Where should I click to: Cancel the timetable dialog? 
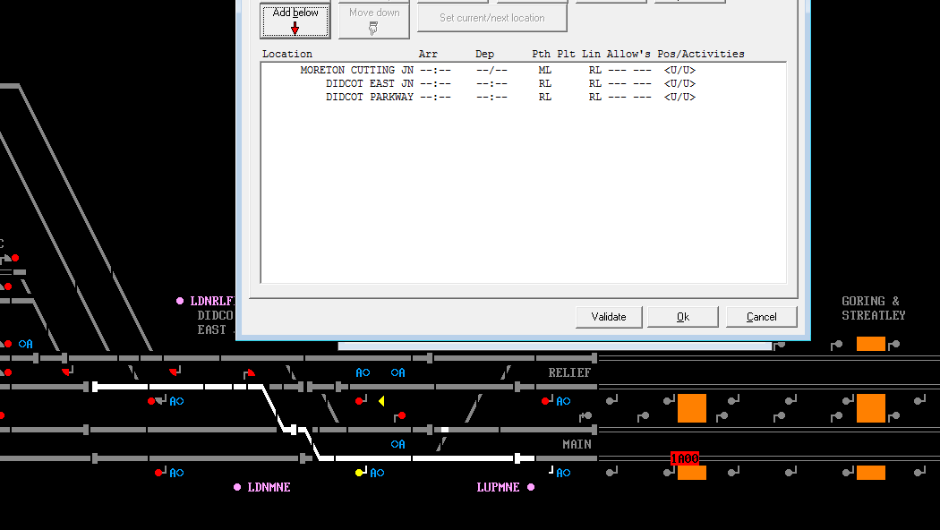(x=761, y=317)
